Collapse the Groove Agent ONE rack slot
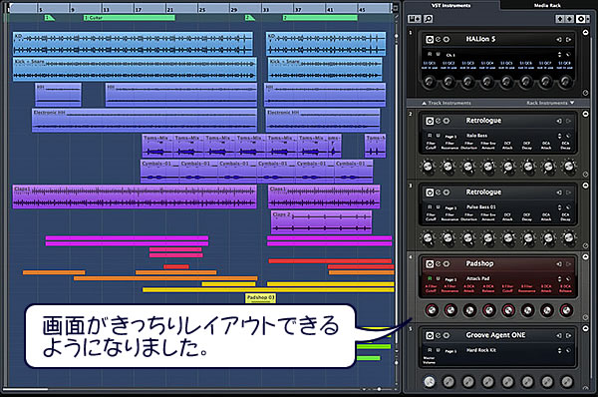 coord(585,328)
